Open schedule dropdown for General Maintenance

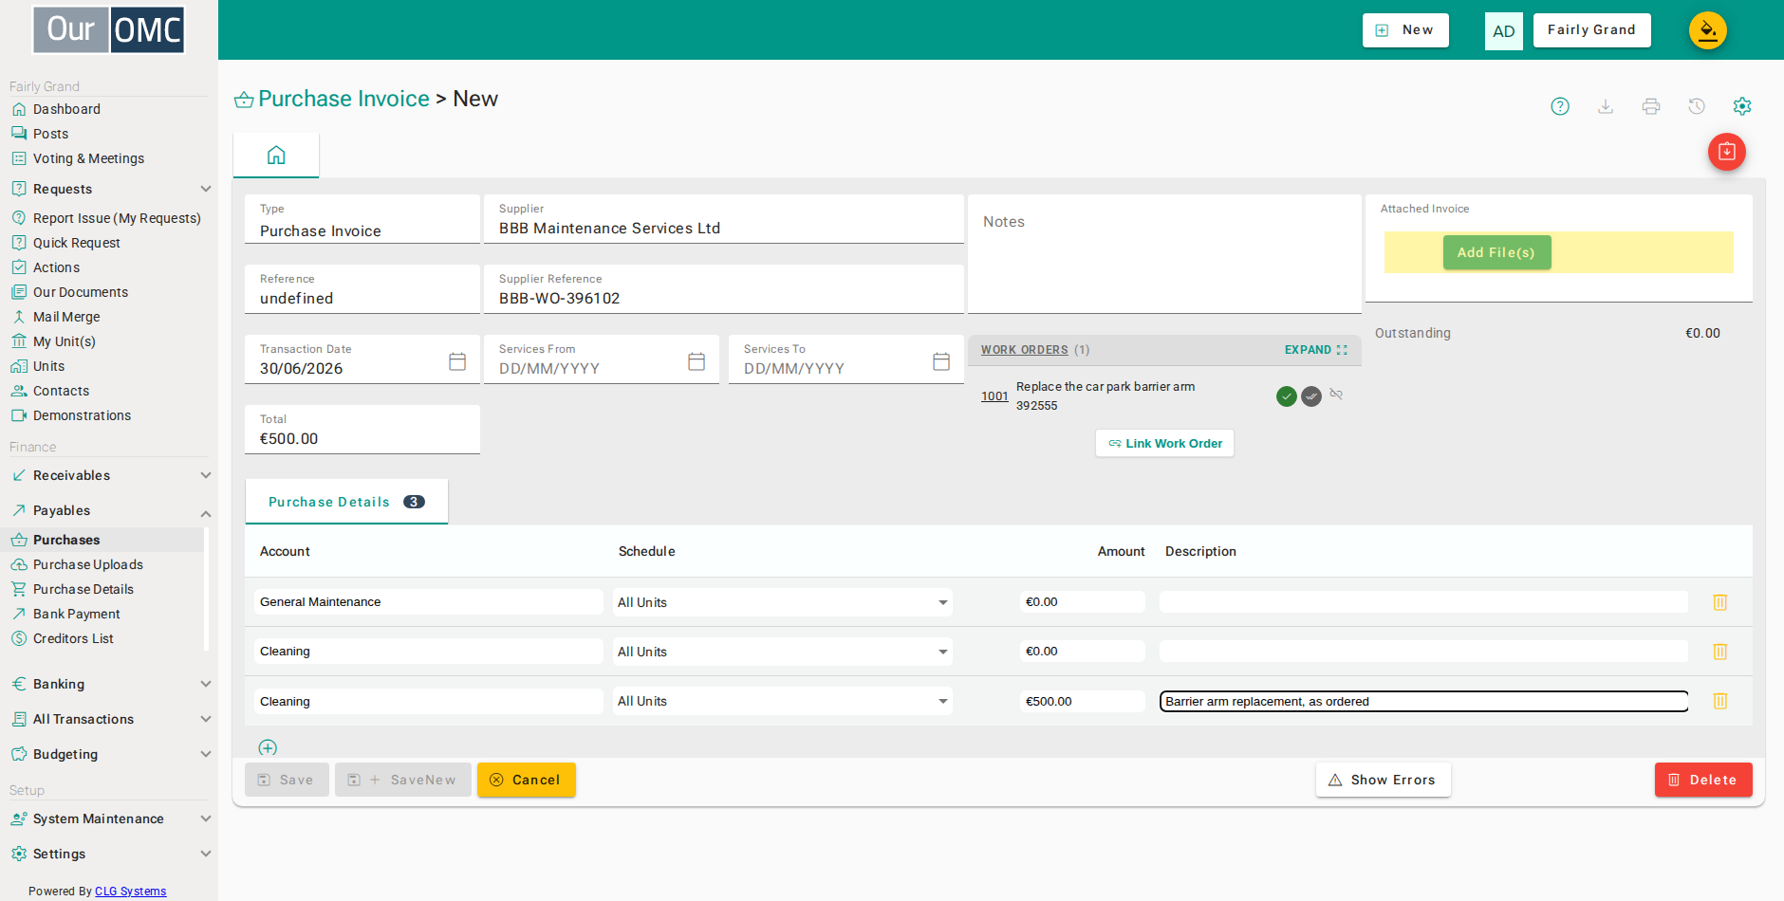[x=782, y=602]
